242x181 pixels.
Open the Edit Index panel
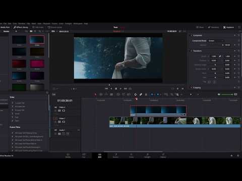coord(38,27)
